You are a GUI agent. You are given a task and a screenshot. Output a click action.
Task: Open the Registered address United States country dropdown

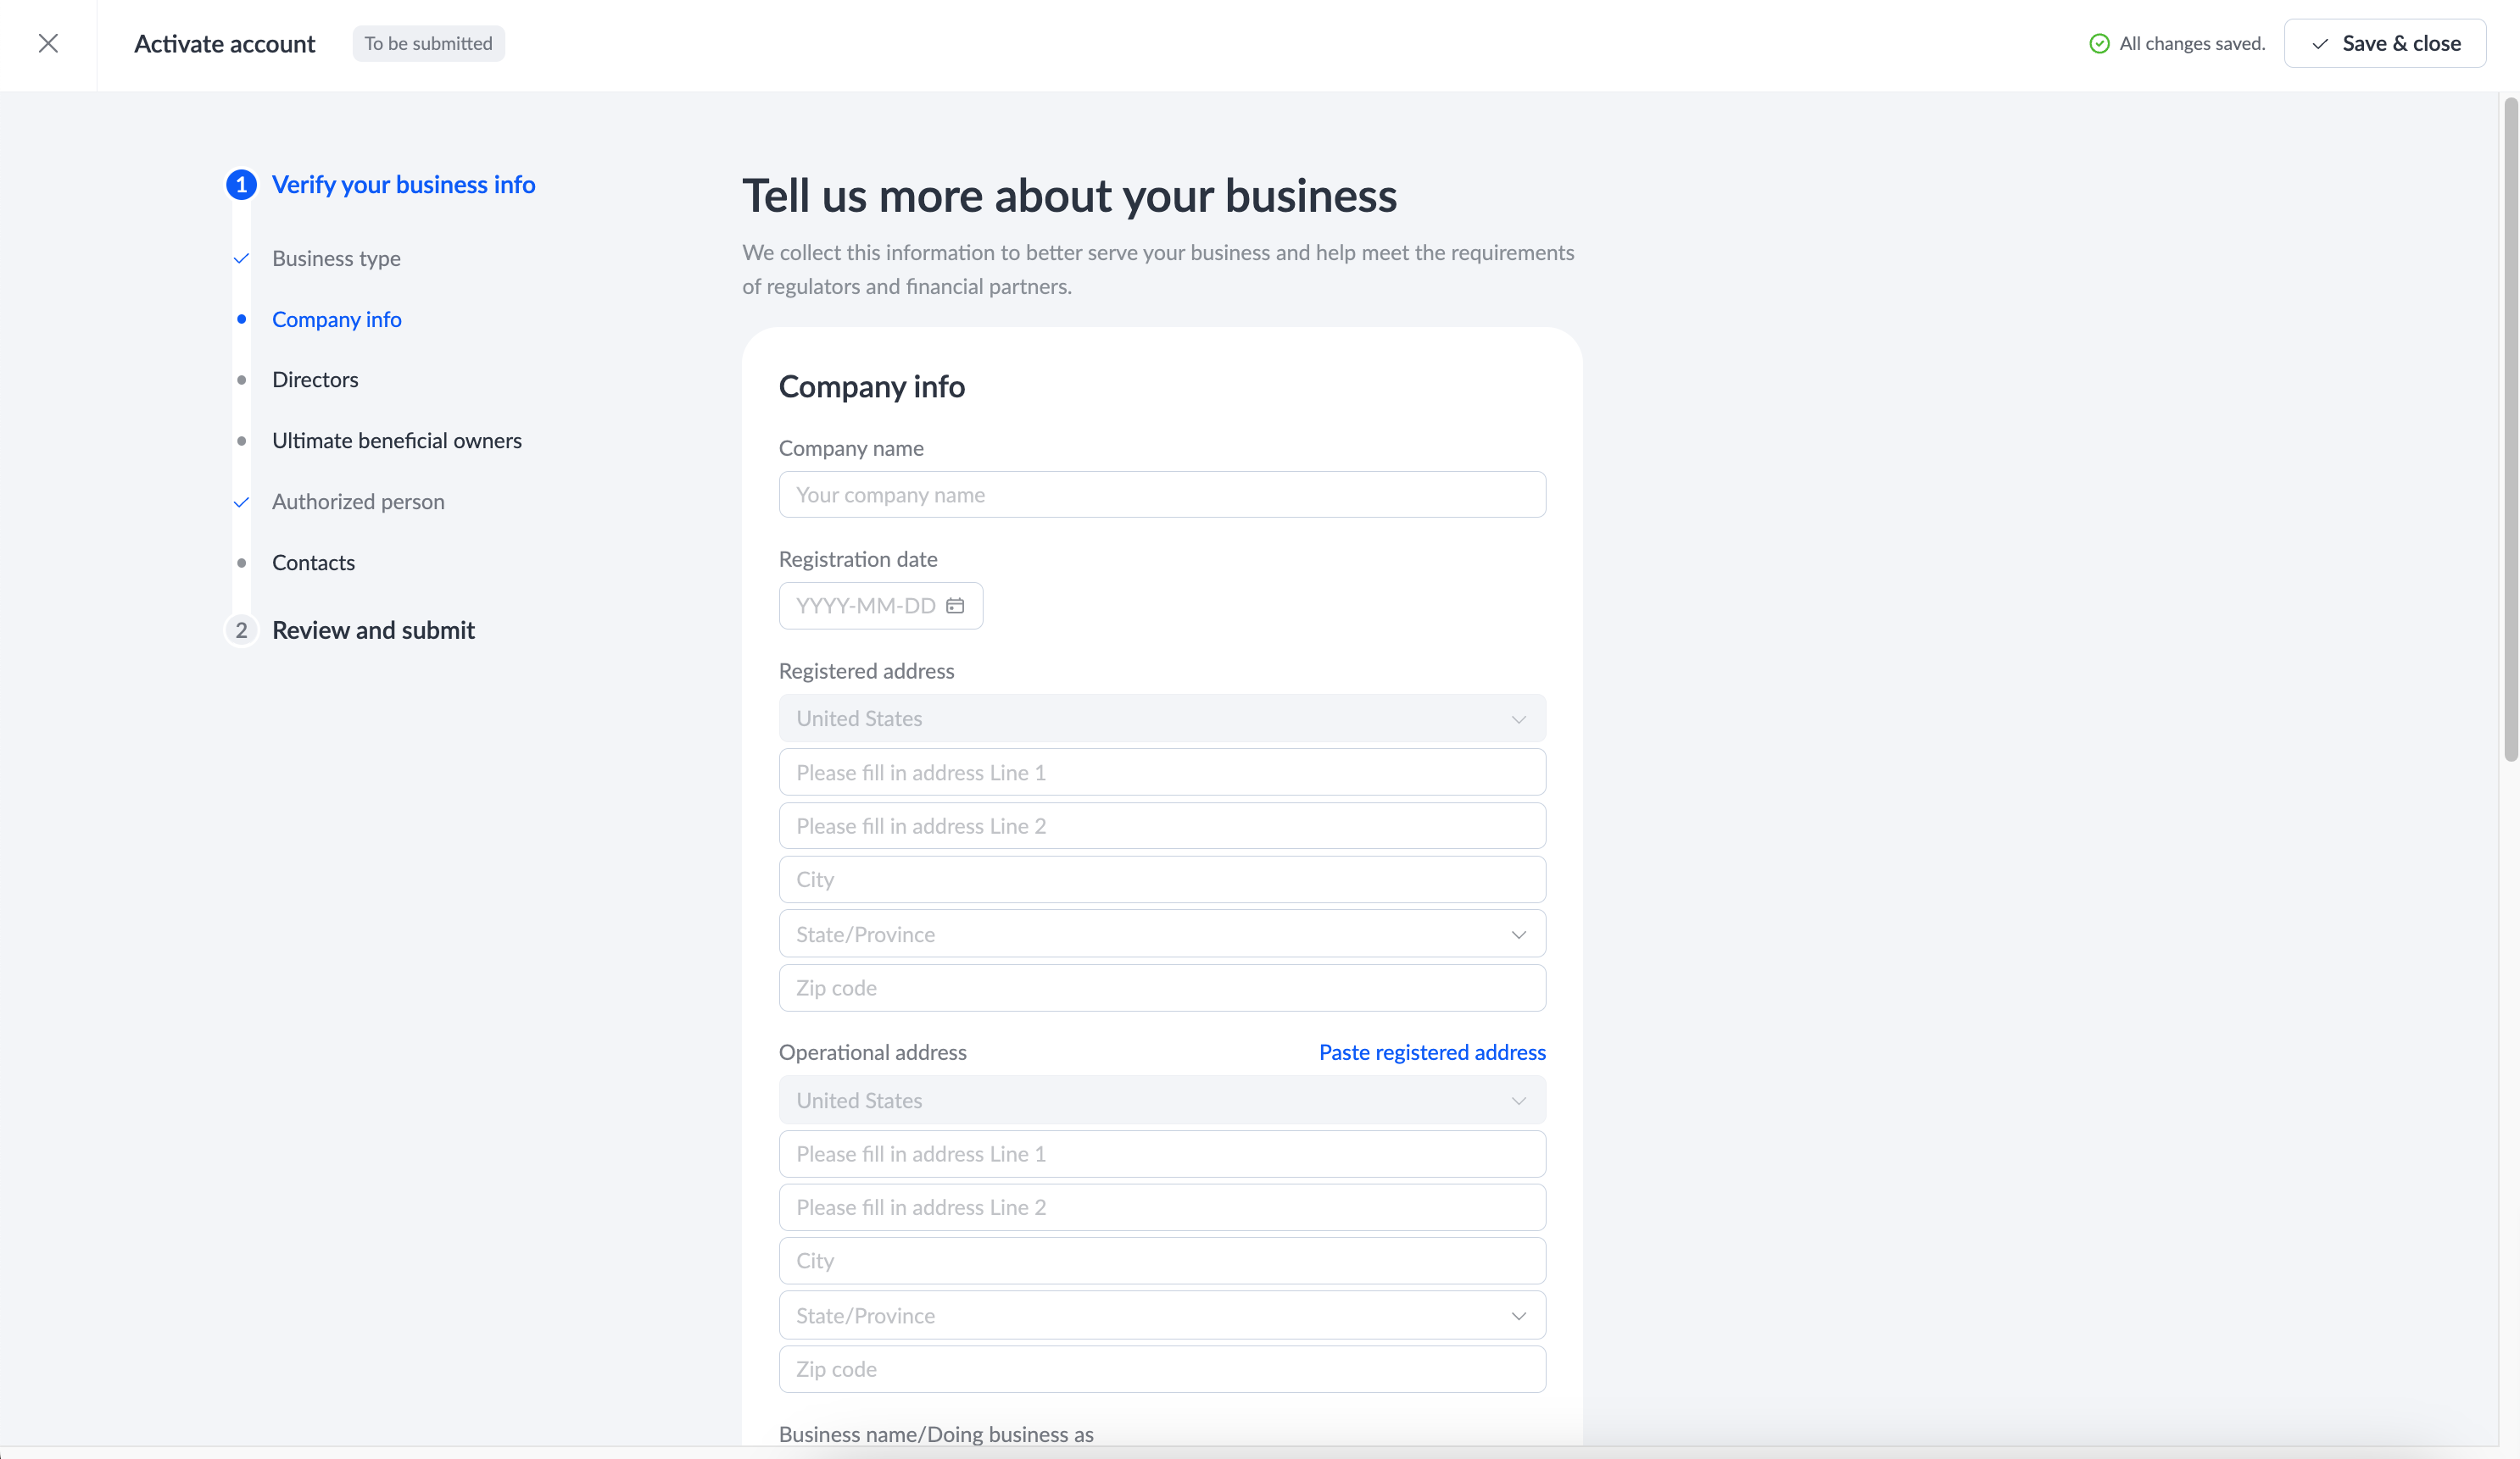(1162, 718)
